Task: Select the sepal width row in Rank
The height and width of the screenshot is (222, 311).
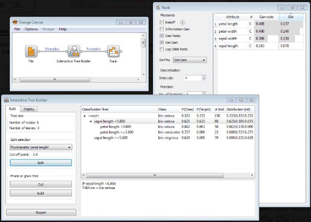Action: [x=258, y=39]
